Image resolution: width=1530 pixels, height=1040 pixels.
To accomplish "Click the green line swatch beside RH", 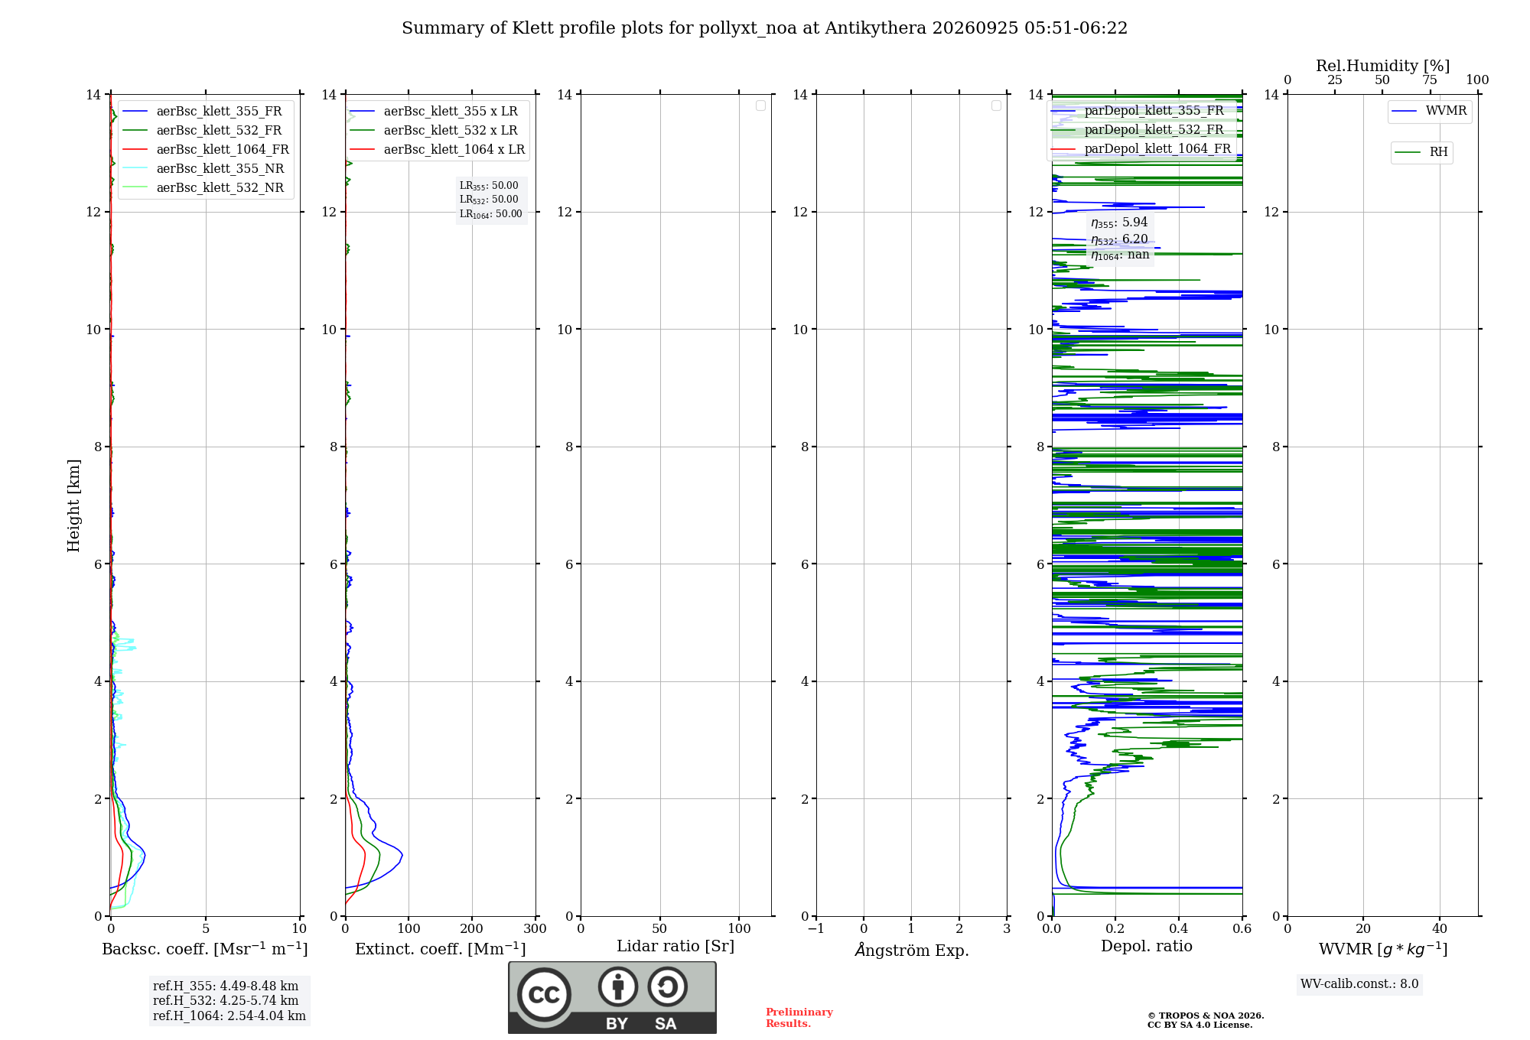I will click(x=1408, y=152).
